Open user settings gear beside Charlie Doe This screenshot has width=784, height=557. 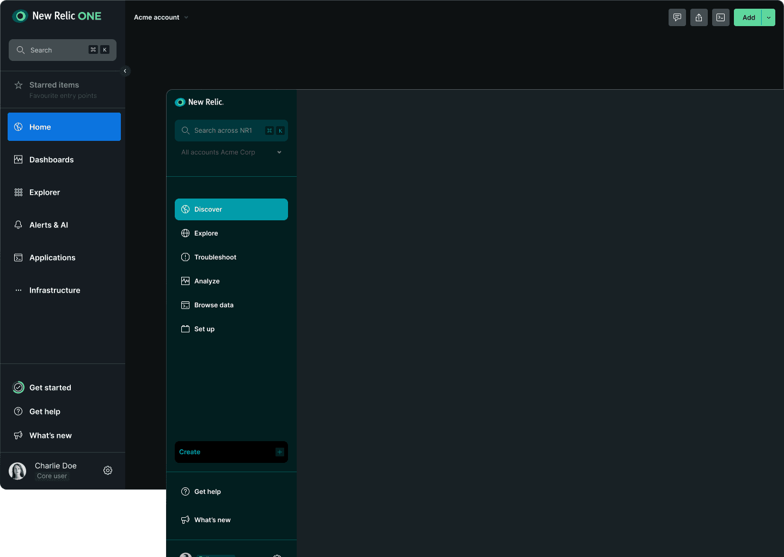click(x=108, y=471)
